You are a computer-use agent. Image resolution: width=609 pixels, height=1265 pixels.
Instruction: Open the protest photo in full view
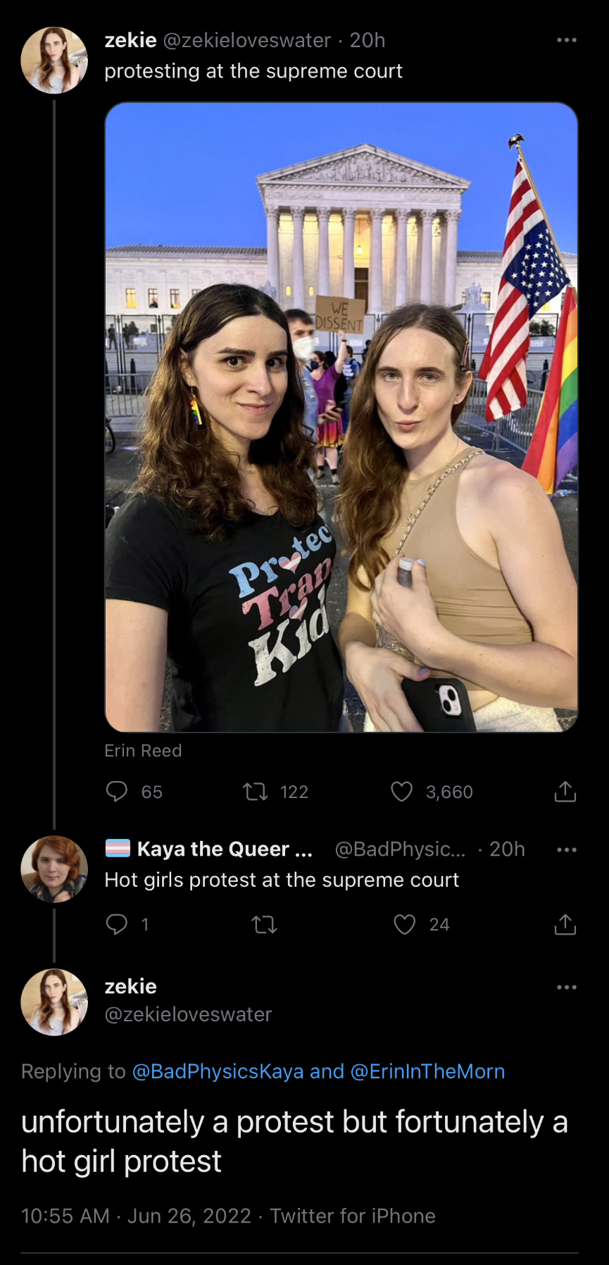341,417
